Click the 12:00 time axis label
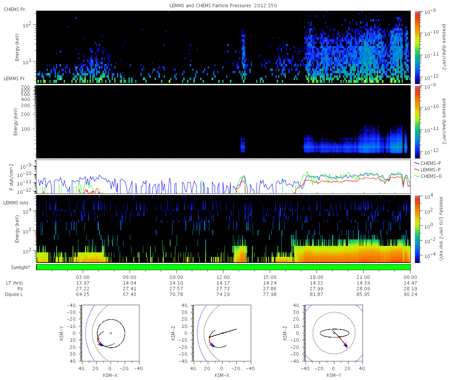The image size is (456, 380). point(223,277)
